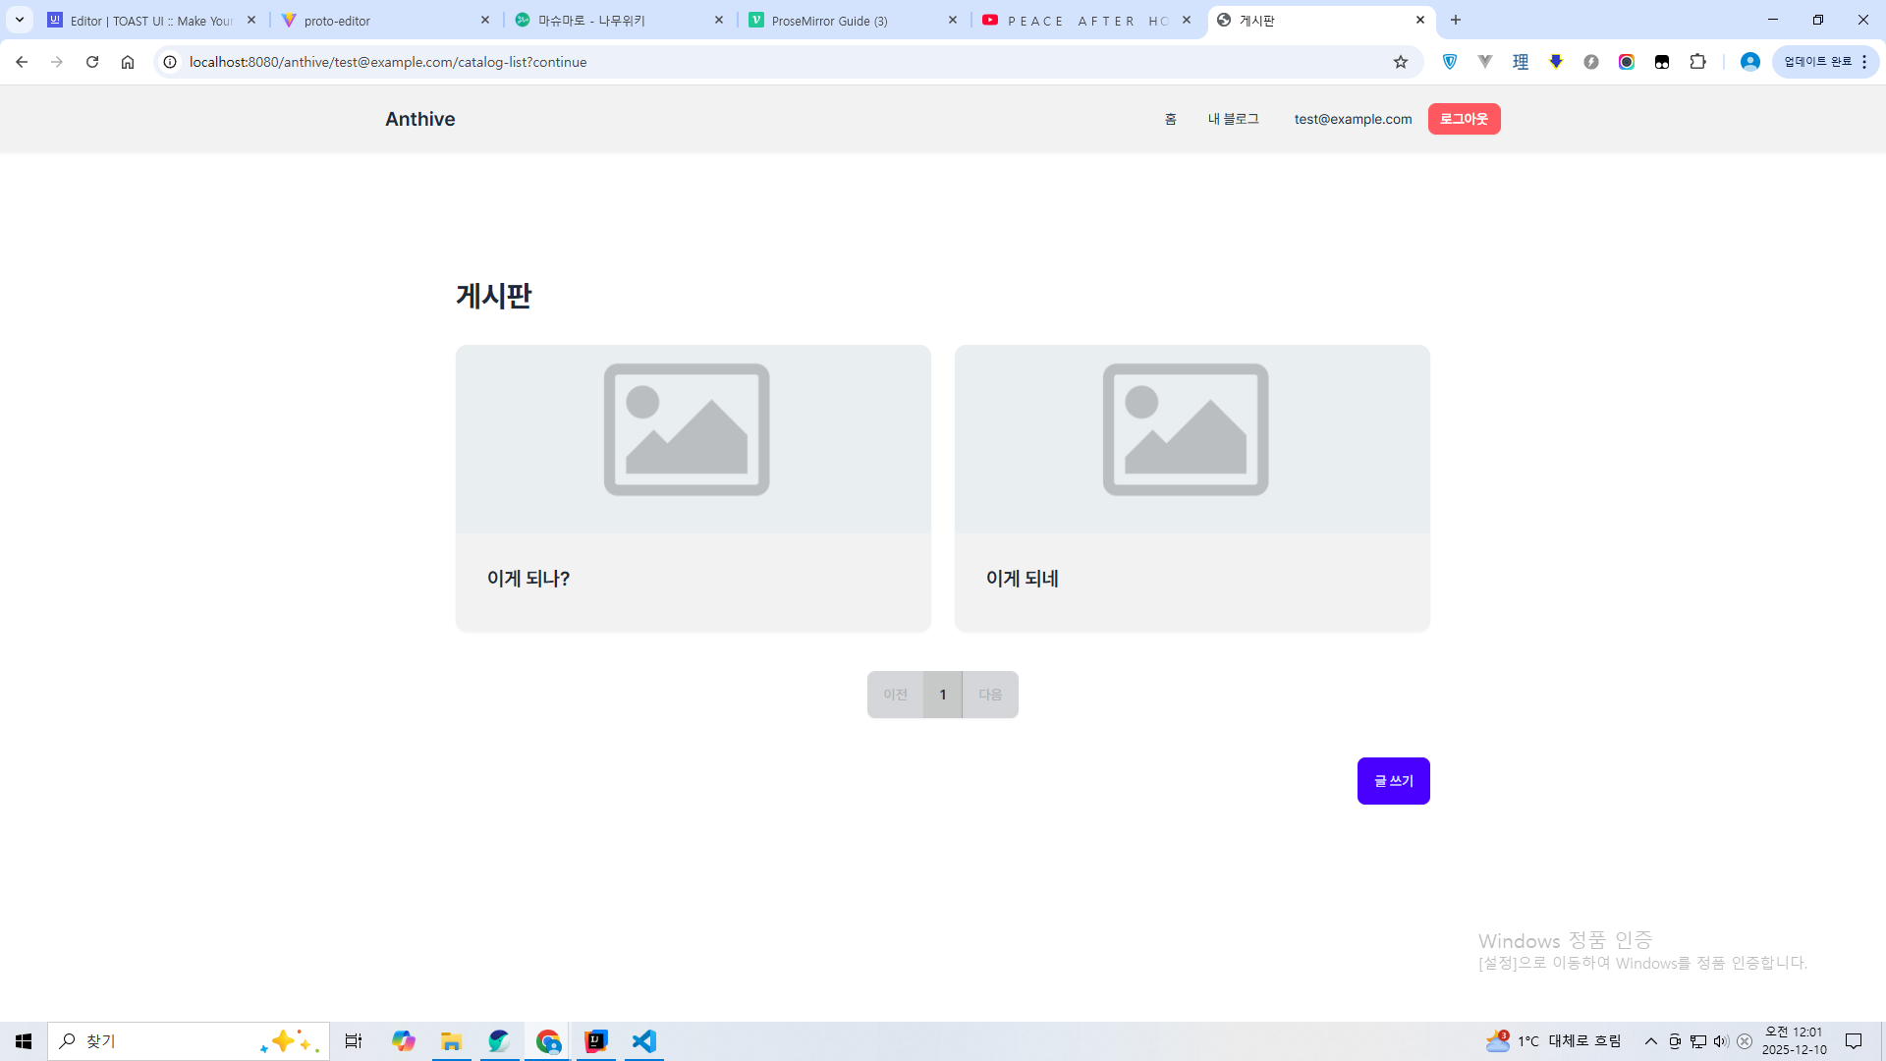
Task: Click the browser home icon
Action: (x=128, y=62)
